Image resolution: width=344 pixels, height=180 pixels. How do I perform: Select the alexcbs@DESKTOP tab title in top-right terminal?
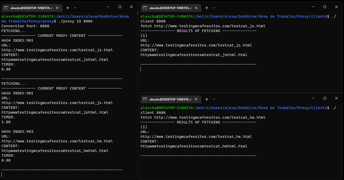[x=171, y=8]
